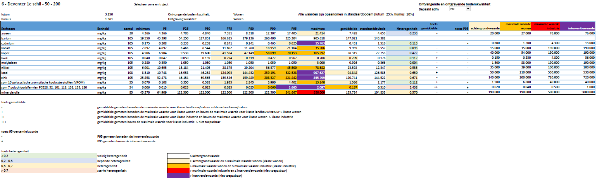Click the 'Selecteer zone en traject' label
Viewport: 597px width, 179px height.
[148, 5]
